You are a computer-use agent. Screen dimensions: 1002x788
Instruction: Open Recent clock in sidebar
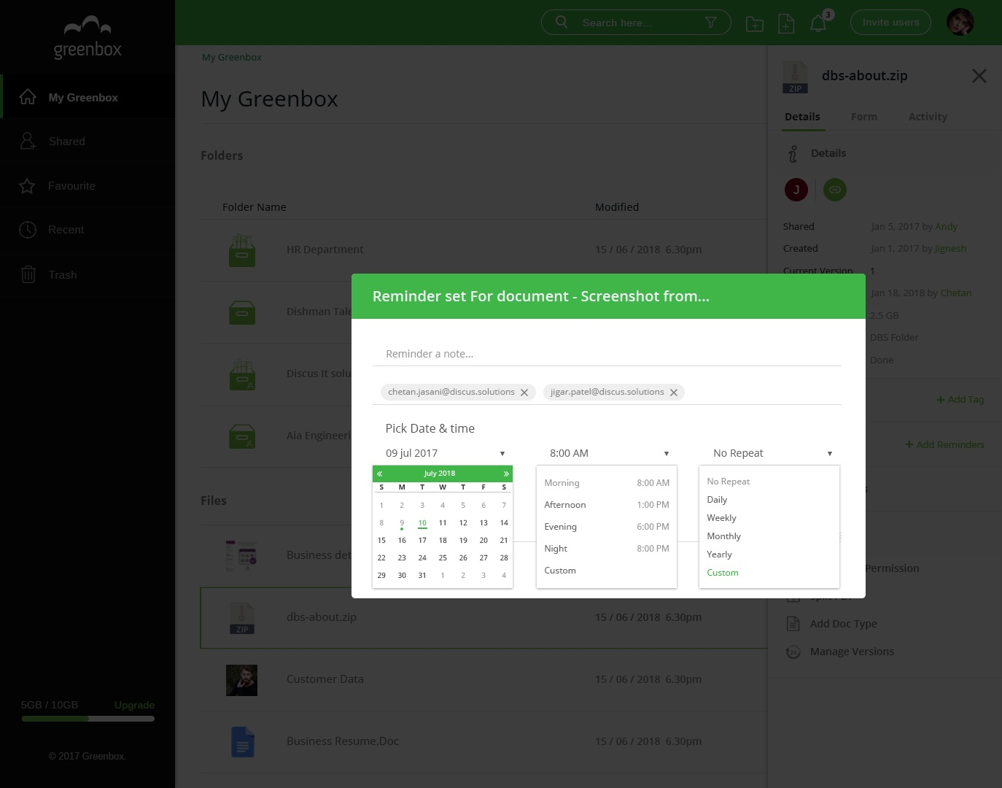(x=28, y=230)
